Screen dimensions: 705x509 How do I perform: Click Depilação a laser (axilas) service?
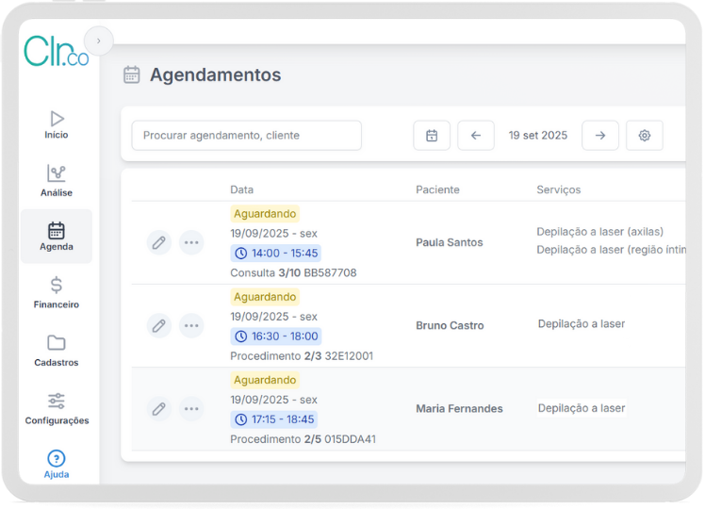click(x=599, y=232)
